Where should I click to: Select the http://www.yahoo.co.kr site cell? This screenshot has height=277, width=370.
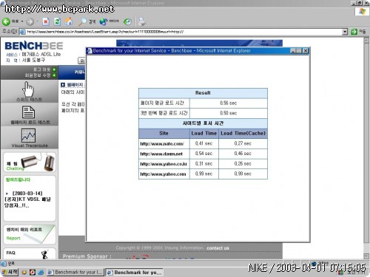(x=164, y=164)
